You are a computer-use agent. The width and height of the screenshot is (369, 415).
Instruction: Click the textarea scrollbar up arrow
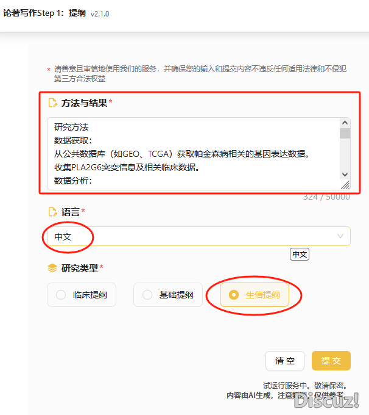coord(345,123)
